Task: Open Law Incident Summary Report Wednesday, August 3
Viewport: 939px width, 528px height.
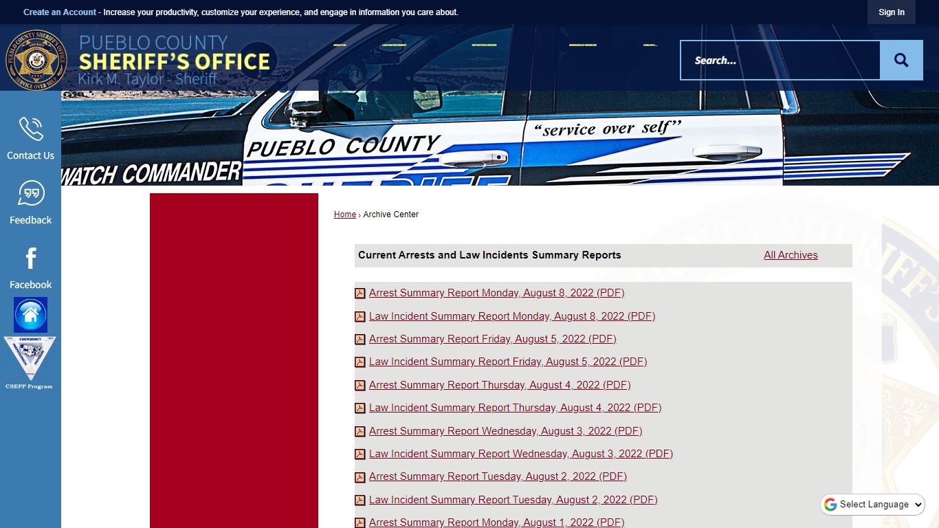Action: tap(521, 454)
